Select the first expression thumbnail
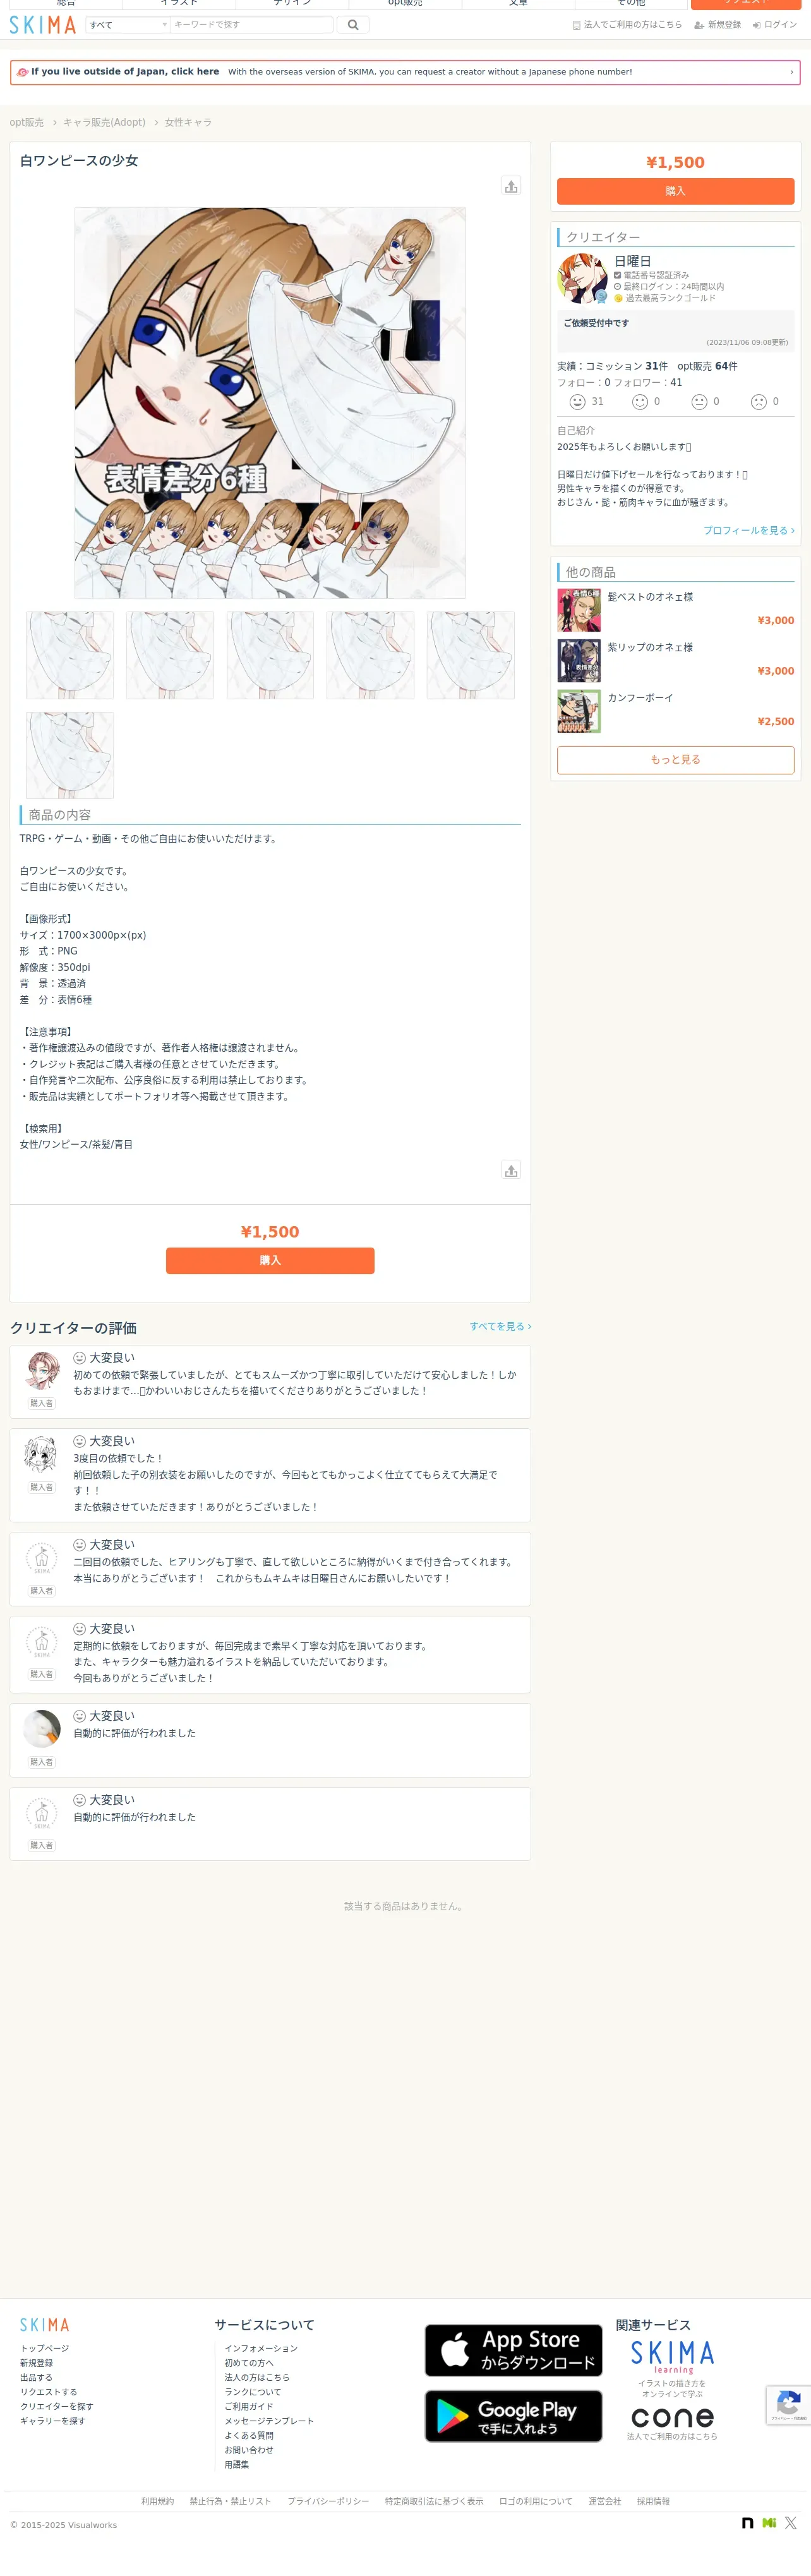The height and width of the screenshot is (2576, 811). pos(70,655)
